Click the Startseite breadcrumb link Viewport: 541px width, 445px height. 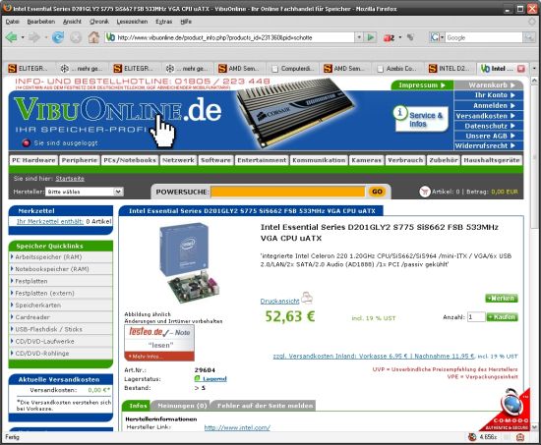tap(70, 179)
